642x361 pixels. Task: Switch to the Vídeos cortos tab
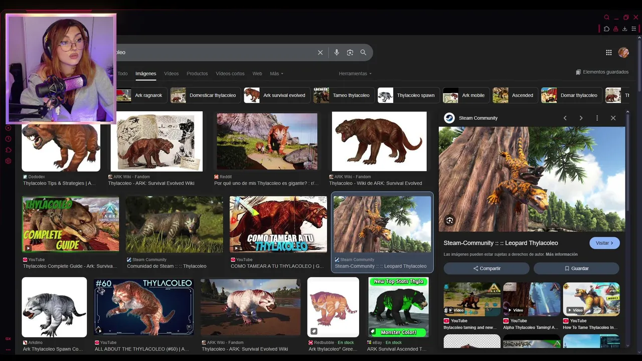pos(230,74)
